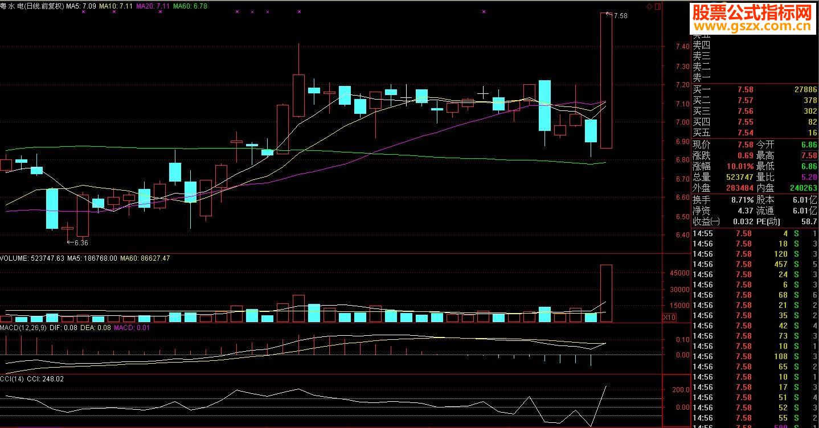Toggle the X10 volume scale label
The width and height of the screenshot is (819, 428).
[669, 318]
